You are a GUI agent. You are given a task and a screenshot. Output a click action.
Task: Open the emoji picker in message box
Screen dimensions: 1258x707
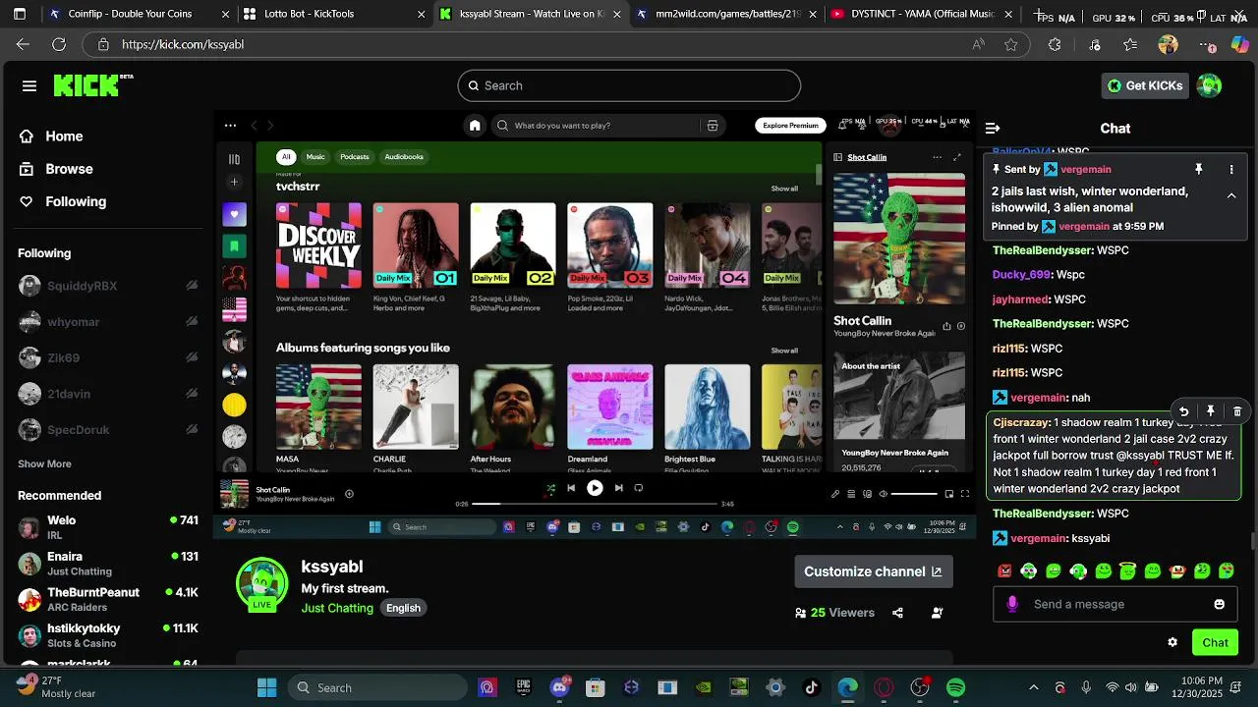pos(1220,604)
